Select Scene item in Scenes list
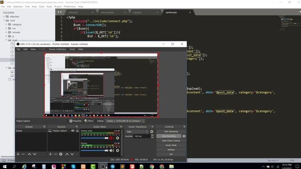 [31, 131]
